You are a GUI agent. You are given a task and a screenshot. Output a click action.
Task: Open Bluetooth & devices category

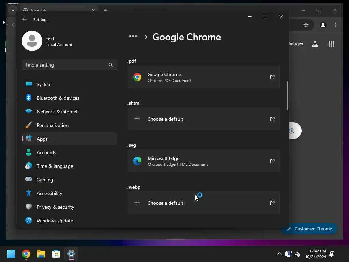point(70,98)
